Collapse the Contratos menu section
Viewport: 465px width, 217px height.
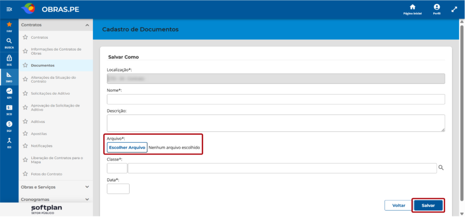(x=87, y=25)
